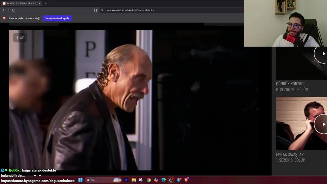Screen dimensions: 327x184
Task: Click the 1.40 playback speed badge
Action: pyautogui.click(x=20, y=38)
